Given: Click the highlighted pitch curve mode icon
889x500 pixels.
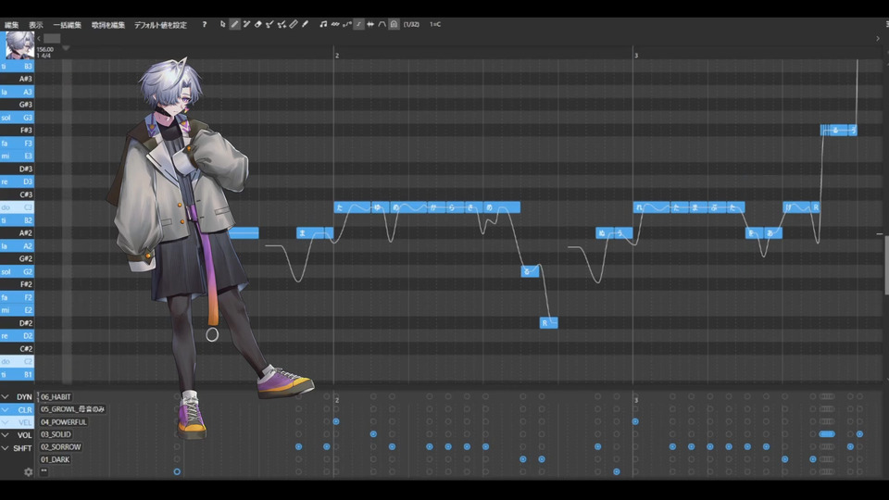Looking at the screenshot, I should tap(358, 24).
